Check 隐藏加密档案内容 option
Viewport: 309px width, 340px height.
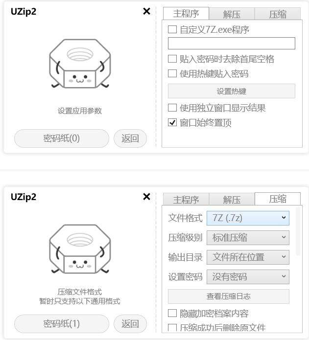tap(172, 313)
